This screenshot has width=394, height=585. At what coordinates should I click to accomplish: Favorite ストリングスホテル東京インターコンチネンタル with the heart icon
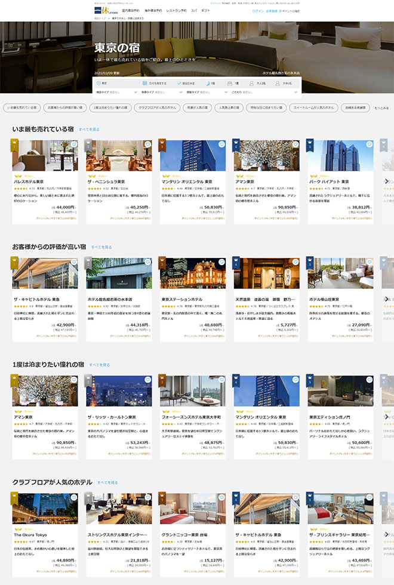pyautogui.click(x=148, y=498)
